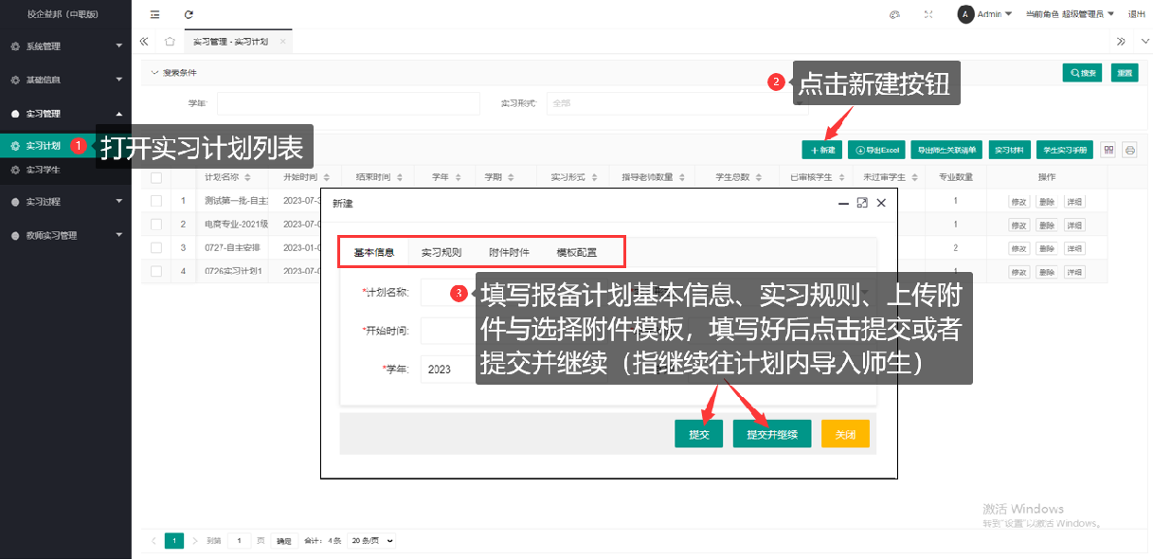This screenshot has height=560, width=1153.
Task: Expand the 系统管理 sidebar menu
Action: coord(65,46)
